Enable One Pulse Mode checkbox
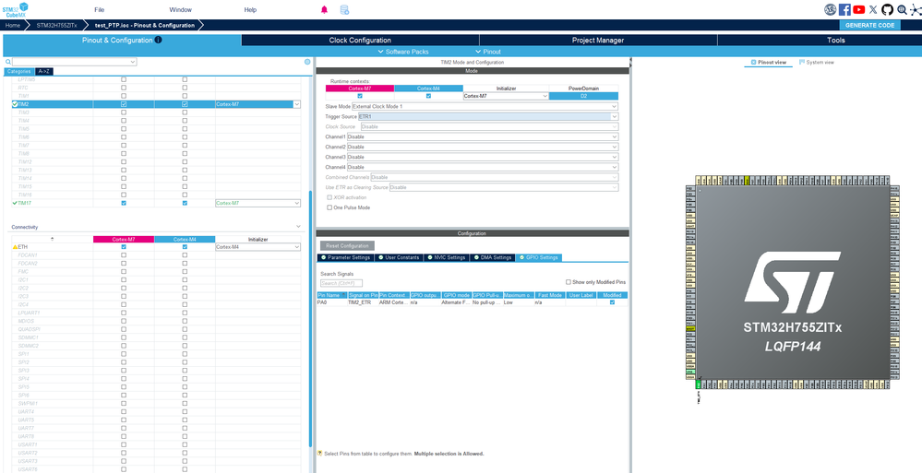This screenshot has height=473, width=922. pos(329,207)
